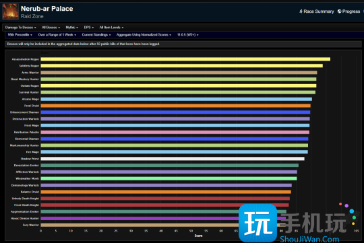
Task: Click the Progress globe icon
Action: pyautogui.click(x=339, y=11)
